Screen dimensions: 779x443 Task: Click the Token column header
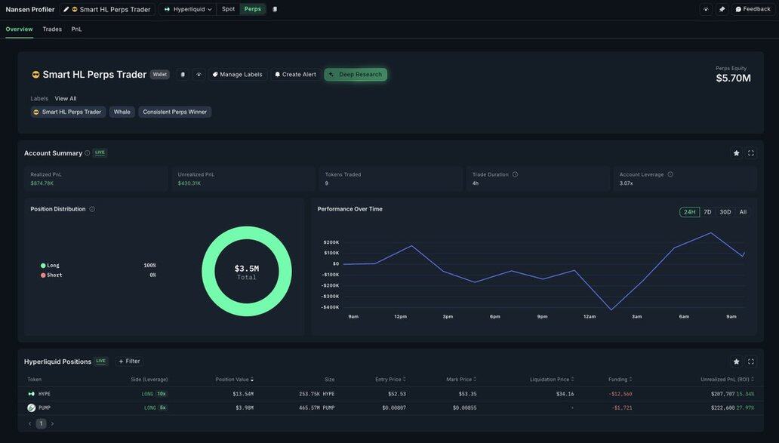click(34, 380)
